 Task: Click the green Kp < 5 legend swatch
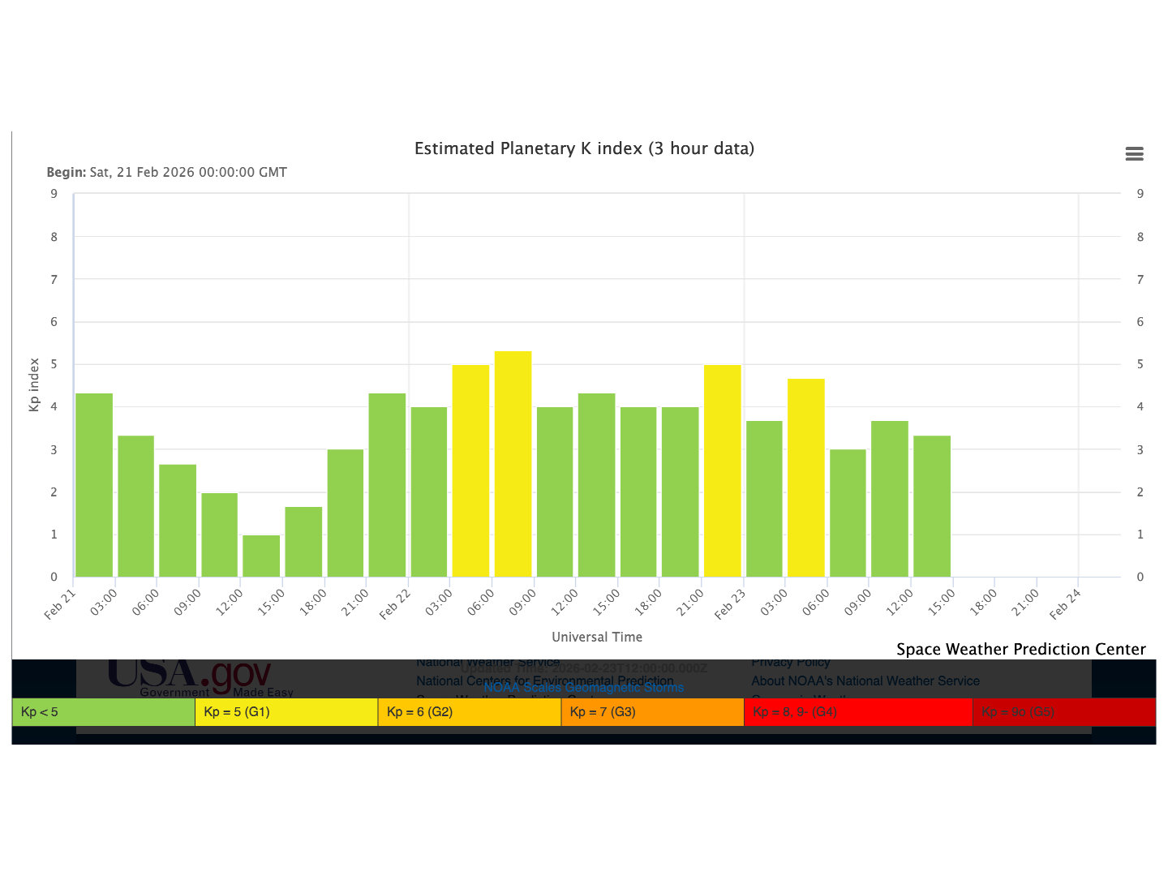click(x=104, y=712)
